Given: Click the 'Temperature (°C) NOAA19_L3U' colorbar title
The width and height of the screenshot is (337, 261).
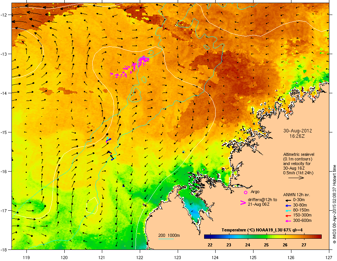Looking at the screenshot, I should [x=251, y=230].
